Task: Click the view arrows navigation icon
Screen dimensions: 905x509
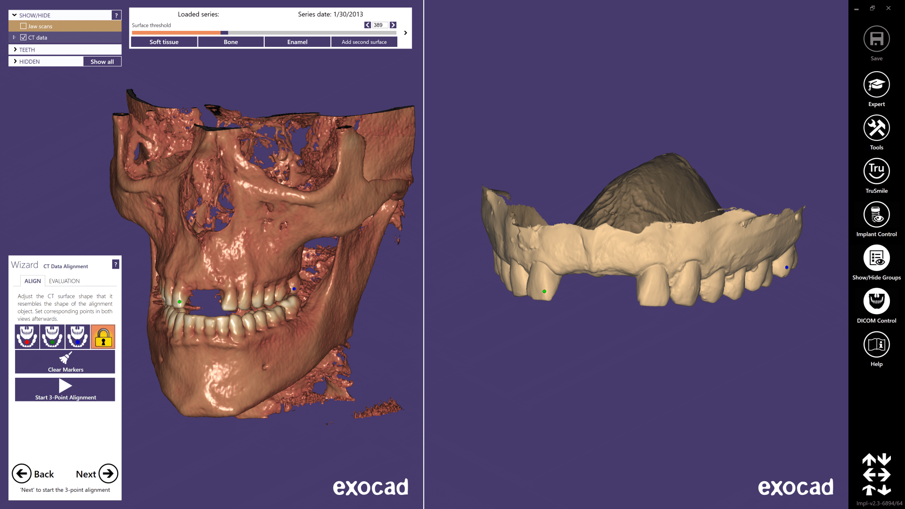Action: 876,474
